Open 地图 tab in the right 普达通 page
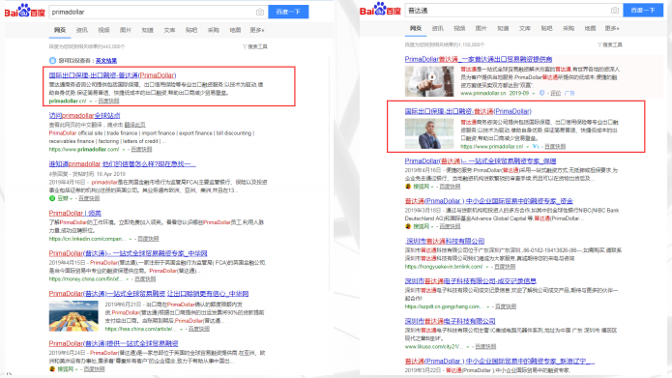This screenshot has height=378, width=672. [590, 28]
